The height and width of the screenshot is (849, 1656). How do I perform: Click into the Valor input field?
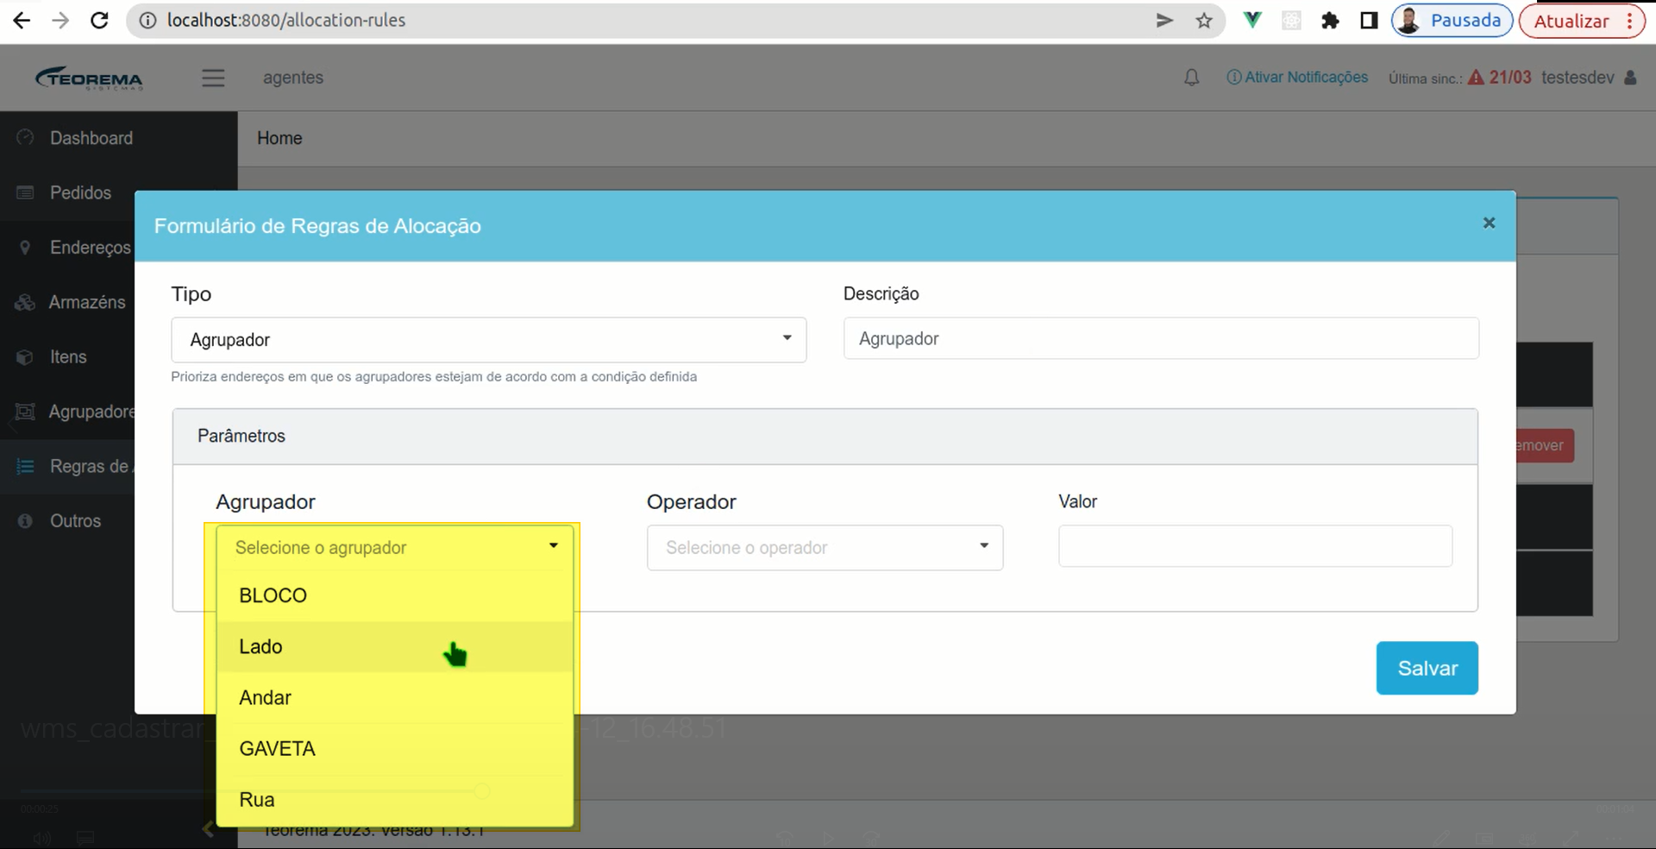coord(1255,546)
